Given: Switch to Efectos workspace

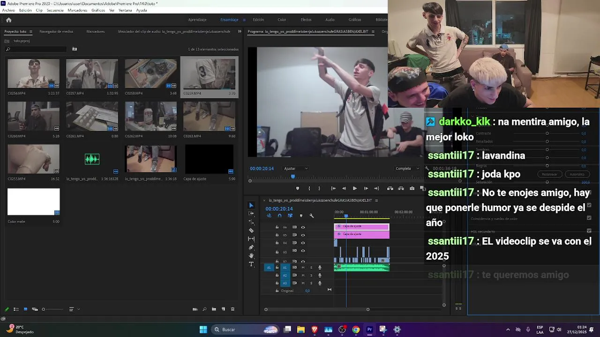Looking at the screenshot, I should coord(306,20).
